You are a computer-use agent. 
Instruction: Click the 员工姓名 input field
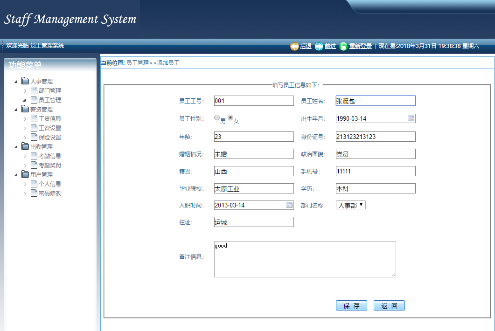[375, 101]
